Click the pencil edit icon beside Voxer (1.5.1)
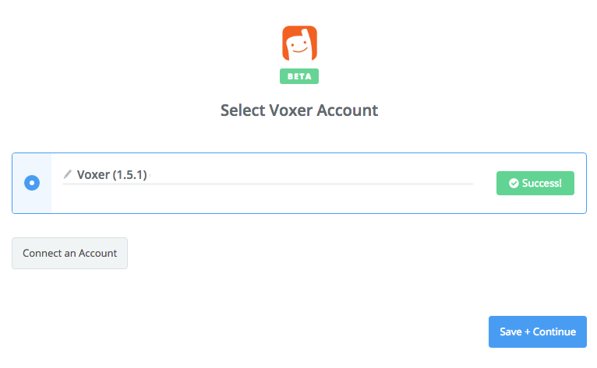Screen dimensions: 597x368 coord(68,174)
